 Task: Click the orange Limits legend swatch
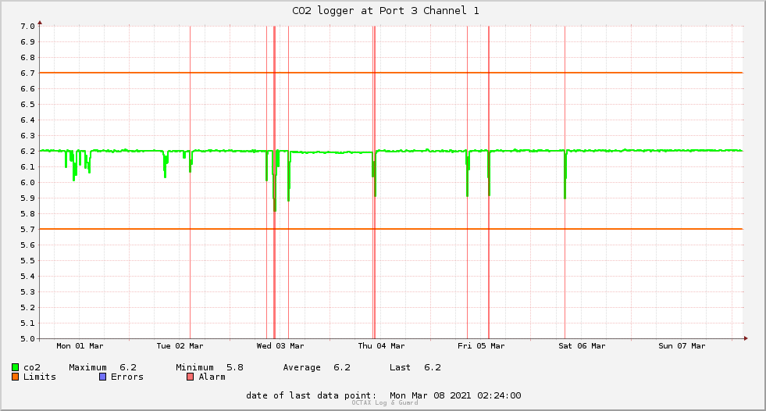click(15, 377)
